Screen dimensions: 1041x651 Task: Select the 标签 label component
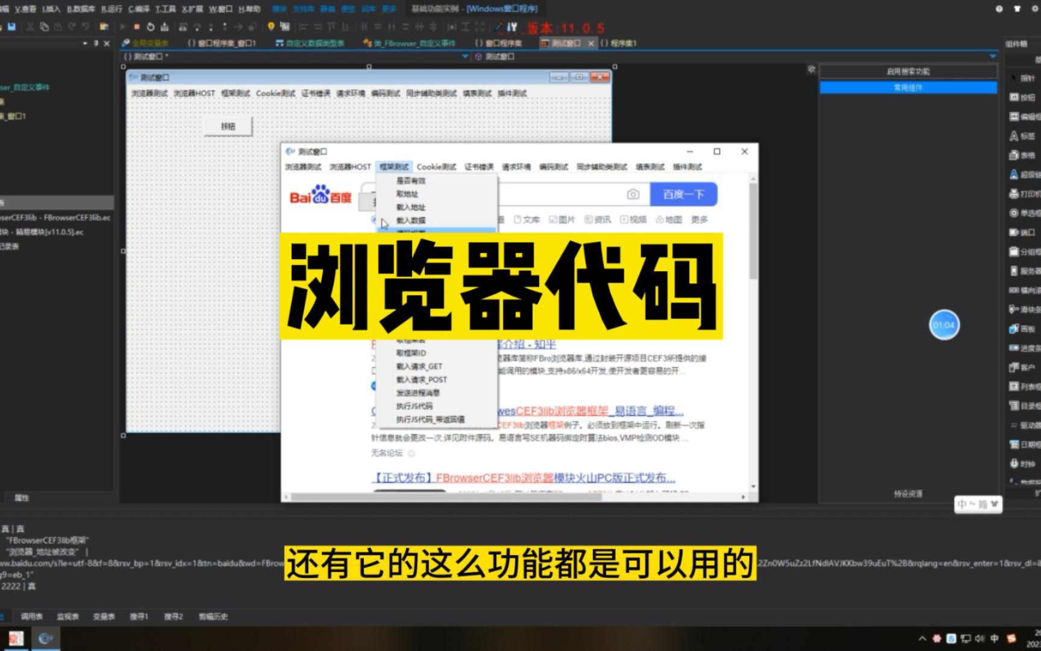click(x=1022, y=136)
